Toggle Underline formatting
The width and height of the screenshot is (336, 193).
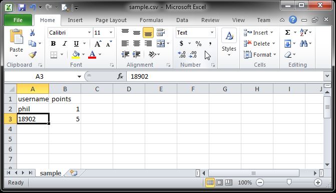[x=76, y=44]
